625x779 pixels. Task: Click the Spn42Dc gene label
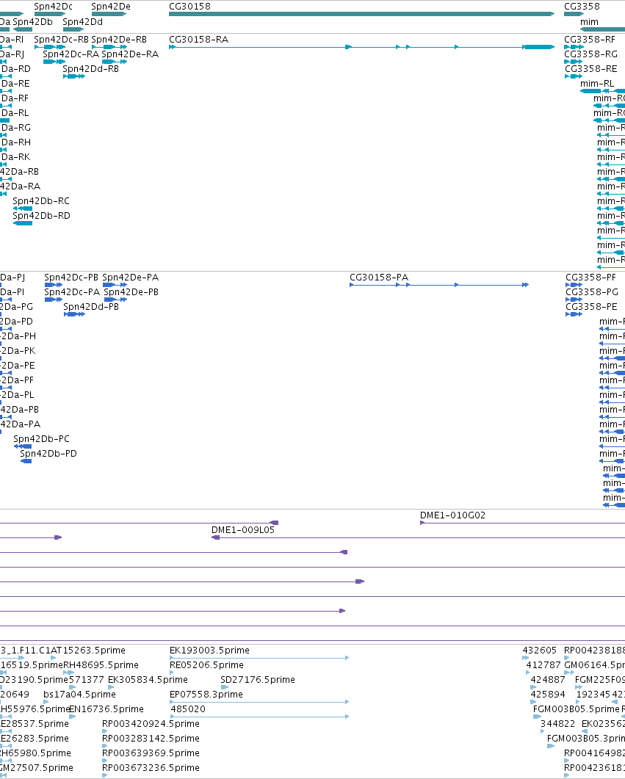pyautogui.click(x=53, y=7)
